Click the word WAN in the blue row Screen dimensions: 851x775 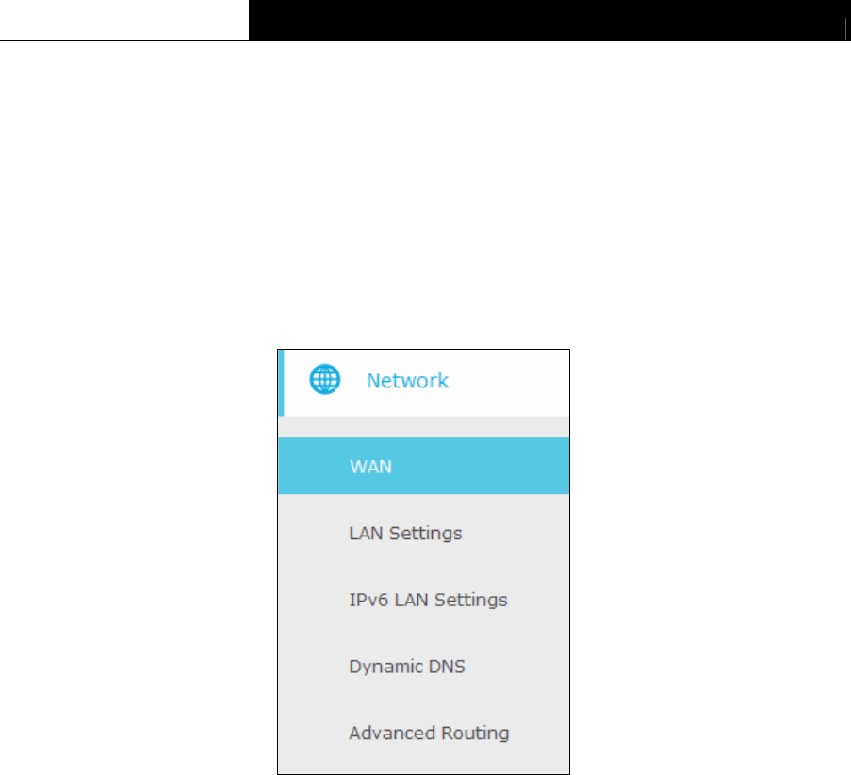click(370, 467)
